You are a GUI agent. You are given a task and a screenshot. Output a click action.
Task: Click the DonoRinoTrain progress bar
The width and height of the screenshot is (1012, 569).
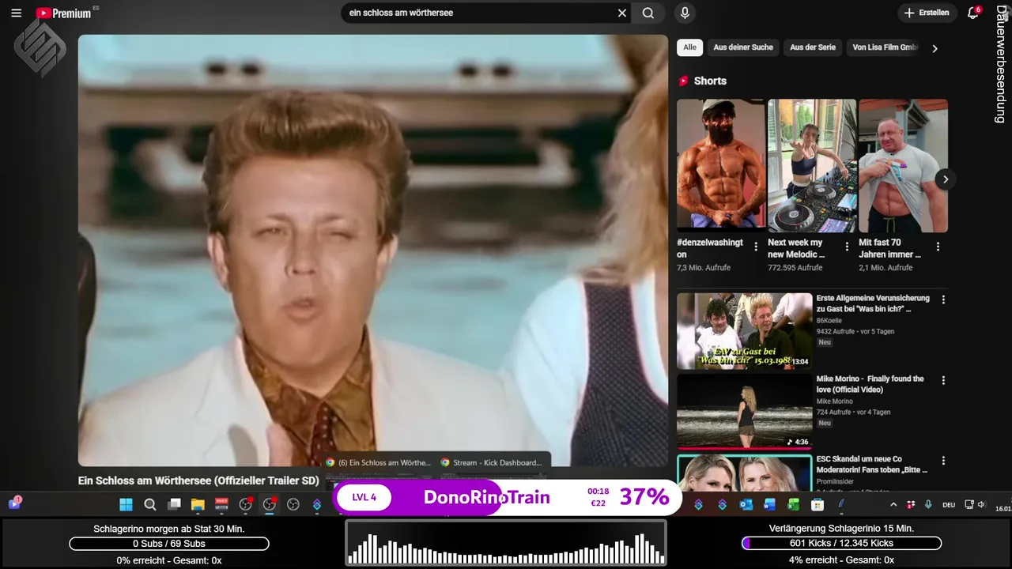click(x=508, y=497)
